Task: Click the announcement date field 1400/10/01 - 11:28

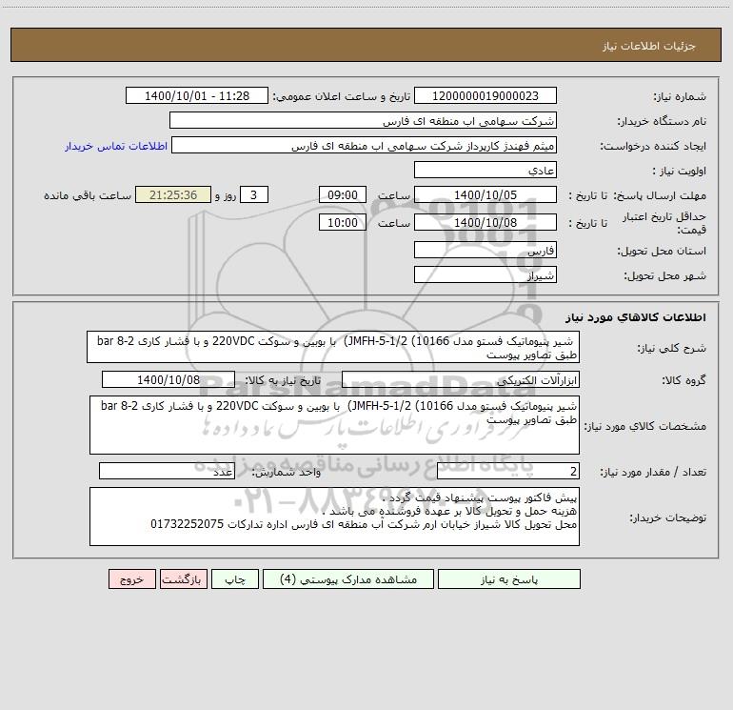Action: (197, 95)
